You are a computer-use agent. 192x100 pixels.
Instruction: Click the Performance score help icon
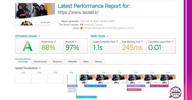pyautogui.click(x=55, y=41)
